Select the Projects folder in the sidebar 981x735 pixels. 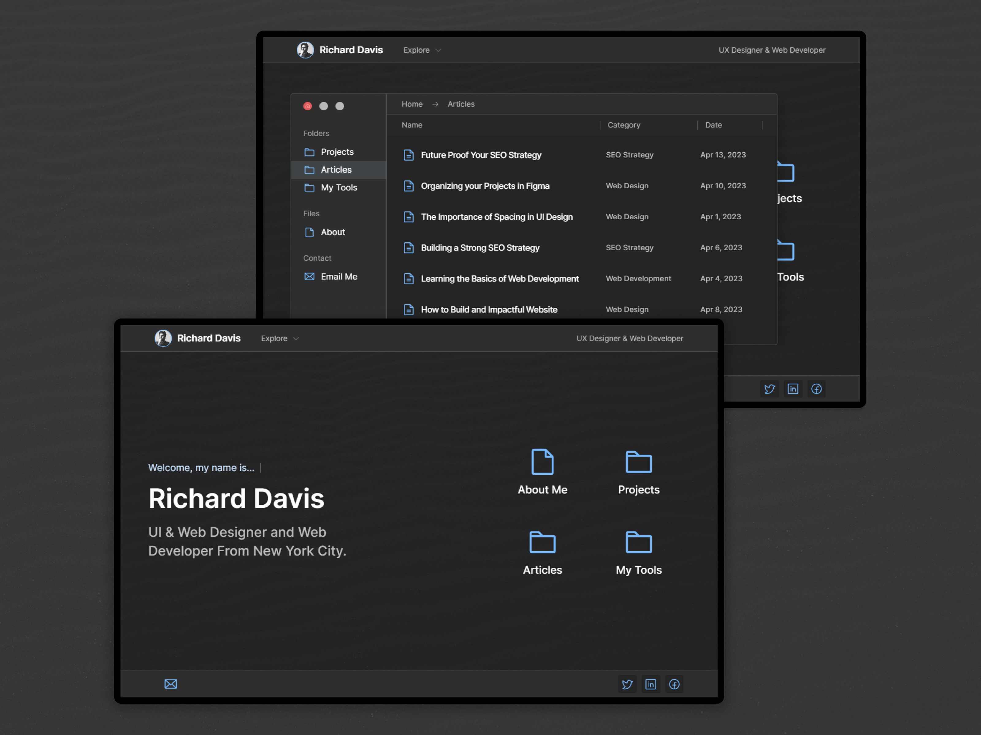tap(337, 152)
